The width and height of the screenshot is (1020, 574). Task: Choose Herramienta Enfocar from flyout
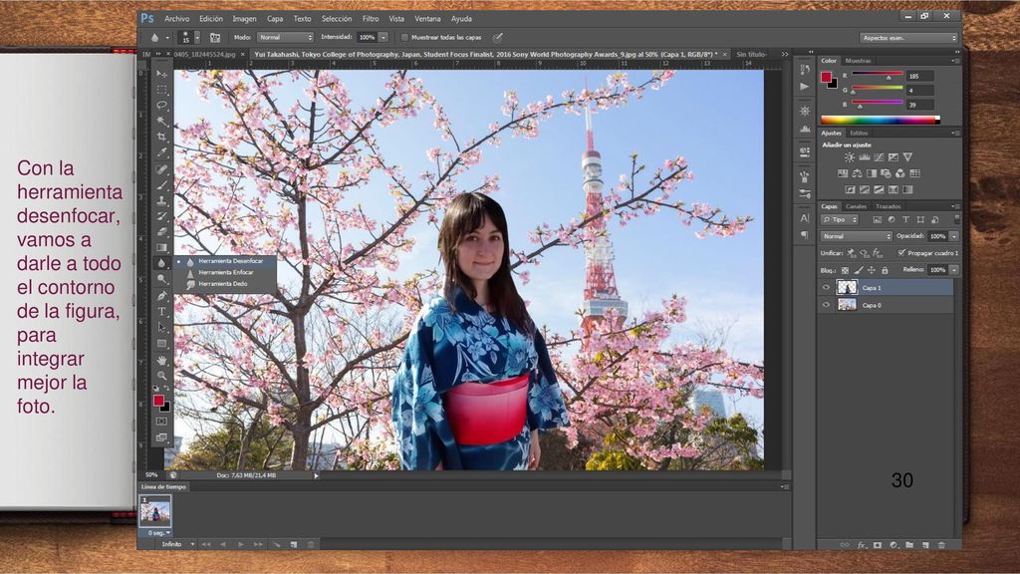tap(226, 273)
